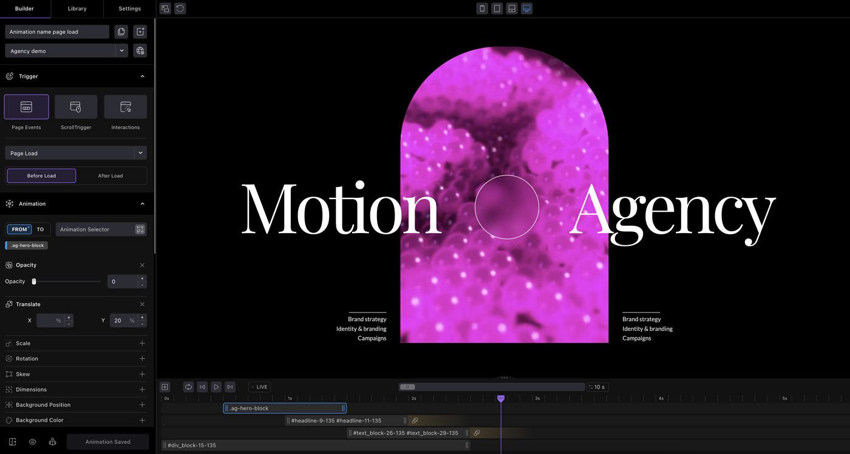Select the Page Events trigger icon
The height and width of the screenshot is (454, 850).
26,107
